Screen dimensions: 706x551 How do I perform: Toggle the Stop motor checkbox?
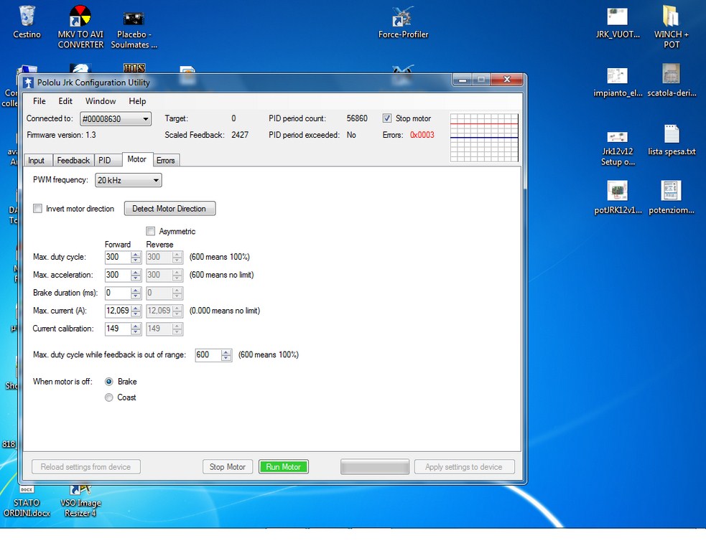[387, 118]
